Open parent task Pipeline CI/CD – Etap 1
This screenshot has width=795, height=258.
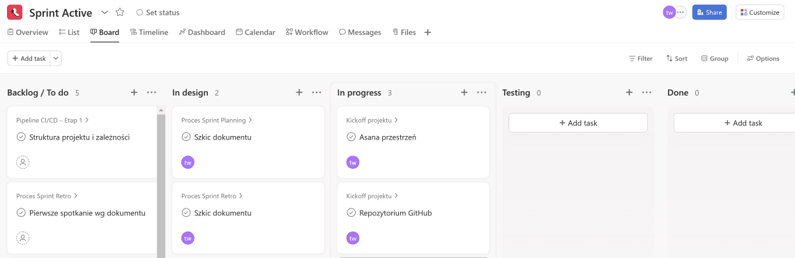tap(53, 120)
